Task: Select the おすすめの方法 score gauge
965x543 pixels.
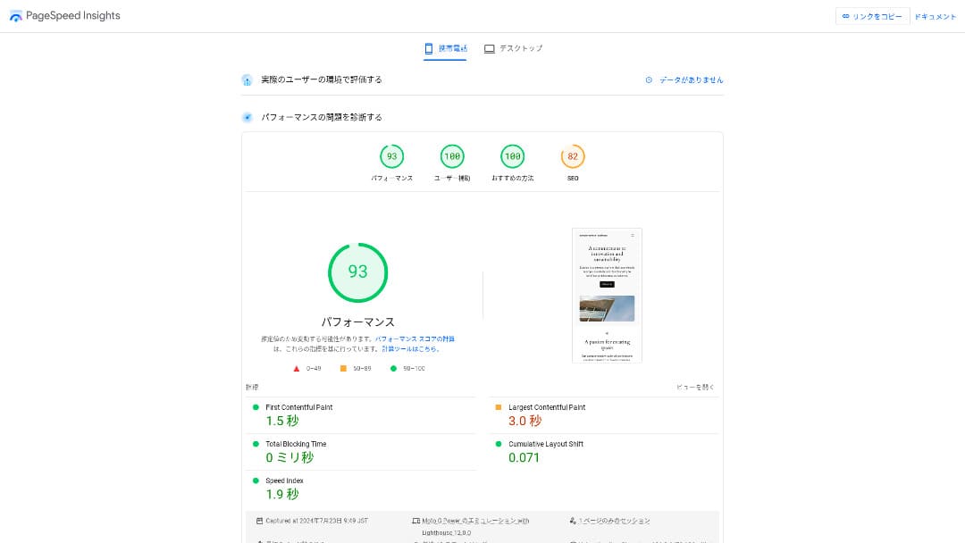Action: 512,157
